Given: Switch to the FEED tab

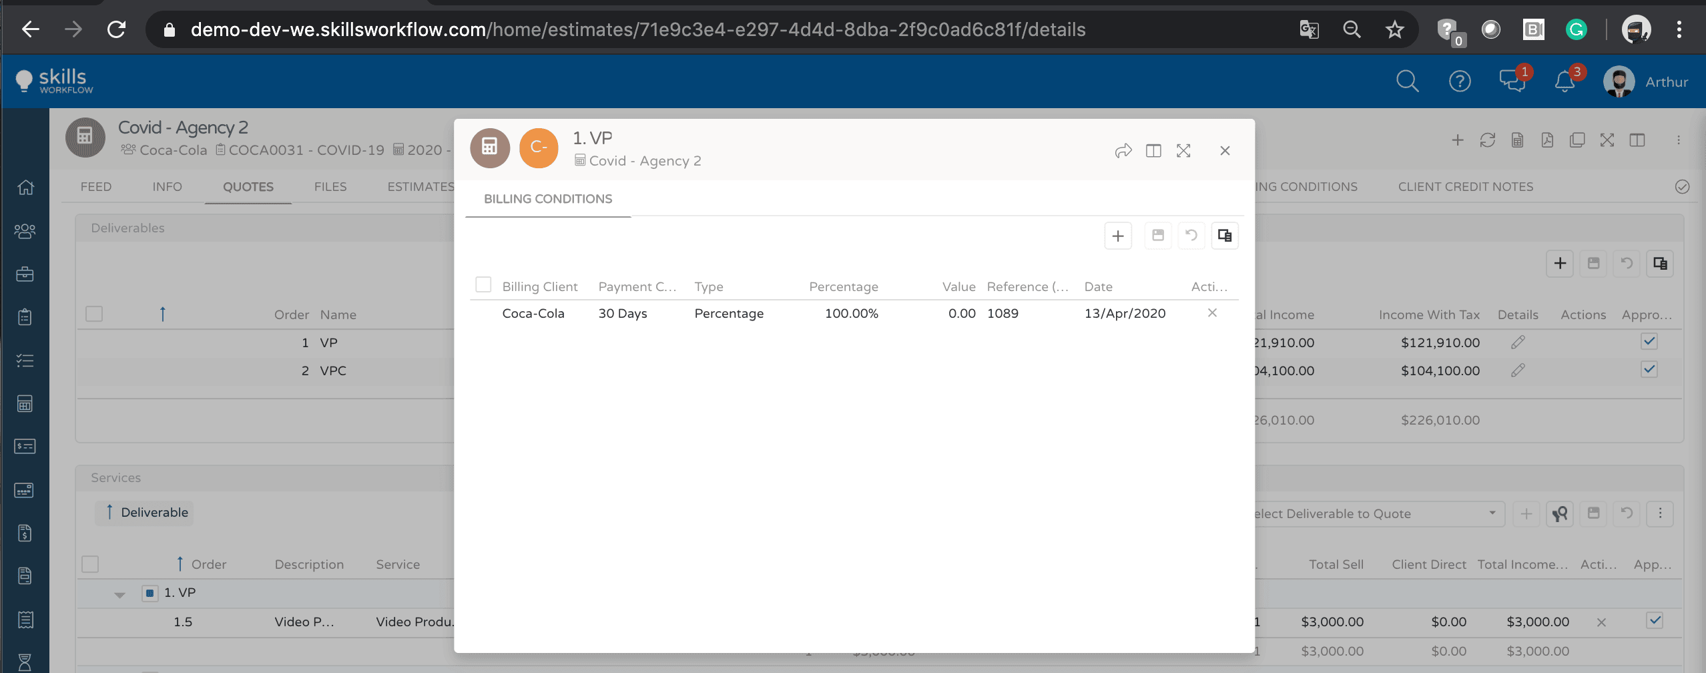Looking at the screenshot, I should pyautogui.click(x=96, y=187).
